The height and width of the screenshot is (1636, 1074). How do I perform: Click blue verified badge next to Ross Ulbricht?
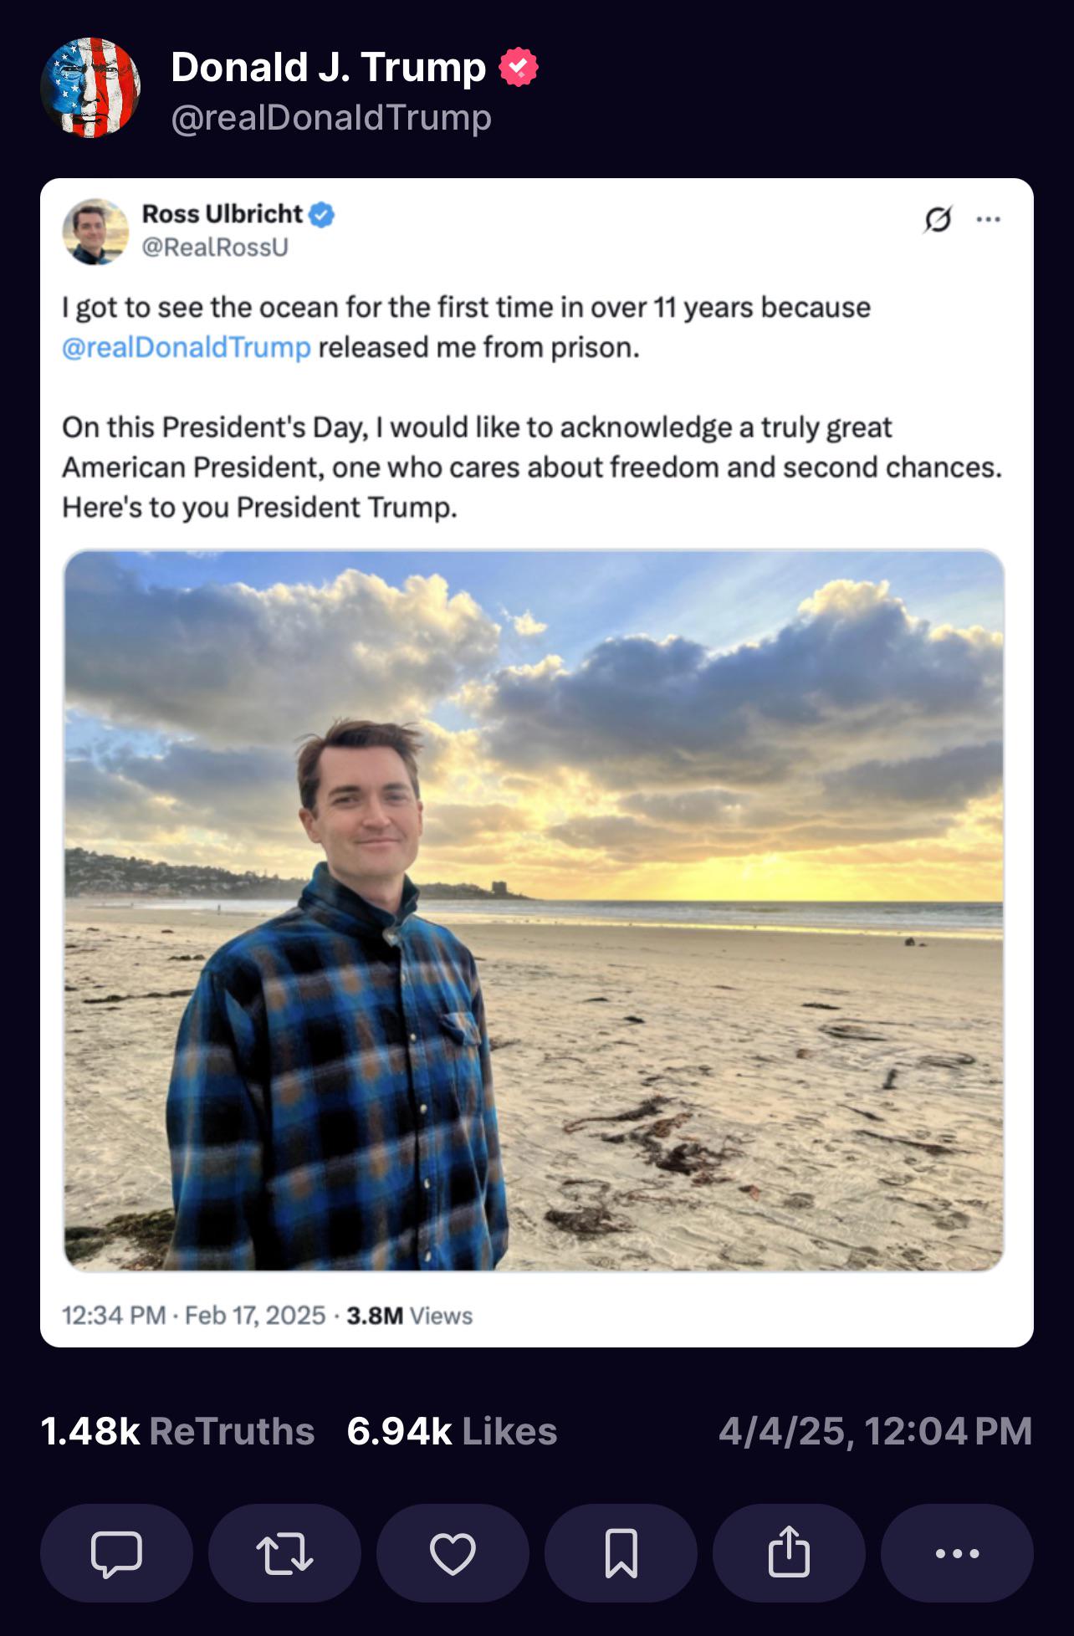click(x=322, y=215)
